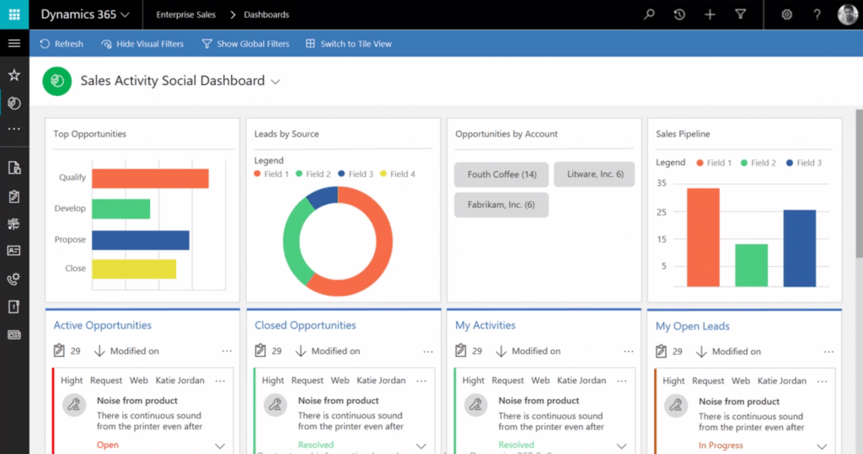The height and width of the screenshot is (454, 863).
Task: Open Closed Opportunities stream more options ellipsis
Action: point(428,351)
